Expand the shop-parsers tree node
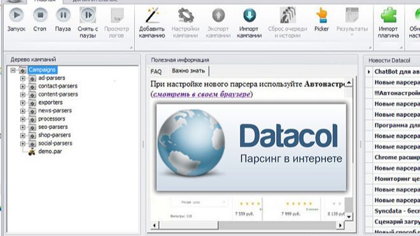The image size is (420, 236). point(23,135)
